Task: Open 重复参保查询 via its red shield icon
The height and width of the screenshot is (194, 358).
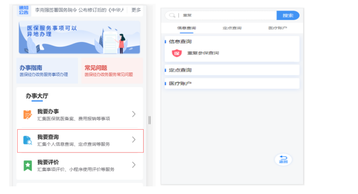Action: [177, 53]
